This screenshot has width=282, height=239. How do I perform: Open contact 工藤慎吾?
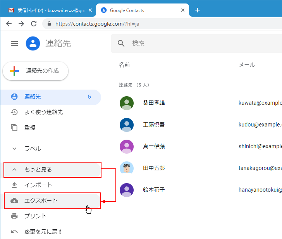pos(154,125)
